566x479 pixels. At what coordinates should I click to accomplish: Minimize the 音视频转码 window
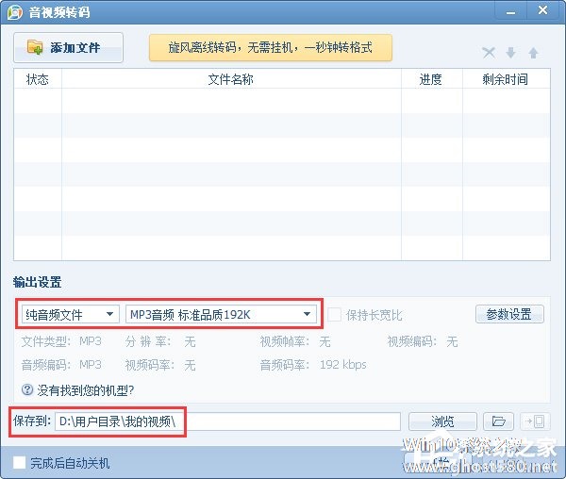coord(510,12)
